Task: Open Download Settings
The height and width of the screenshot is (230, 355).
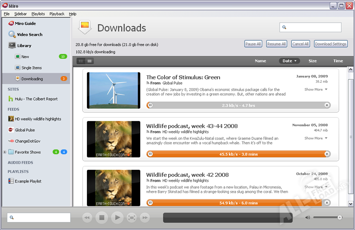Action: pos(331,44)
